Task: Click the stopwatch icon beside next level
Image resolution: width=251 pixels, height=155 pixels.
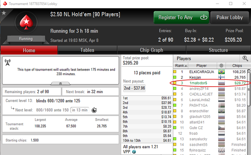Action: tap(94, 110)
